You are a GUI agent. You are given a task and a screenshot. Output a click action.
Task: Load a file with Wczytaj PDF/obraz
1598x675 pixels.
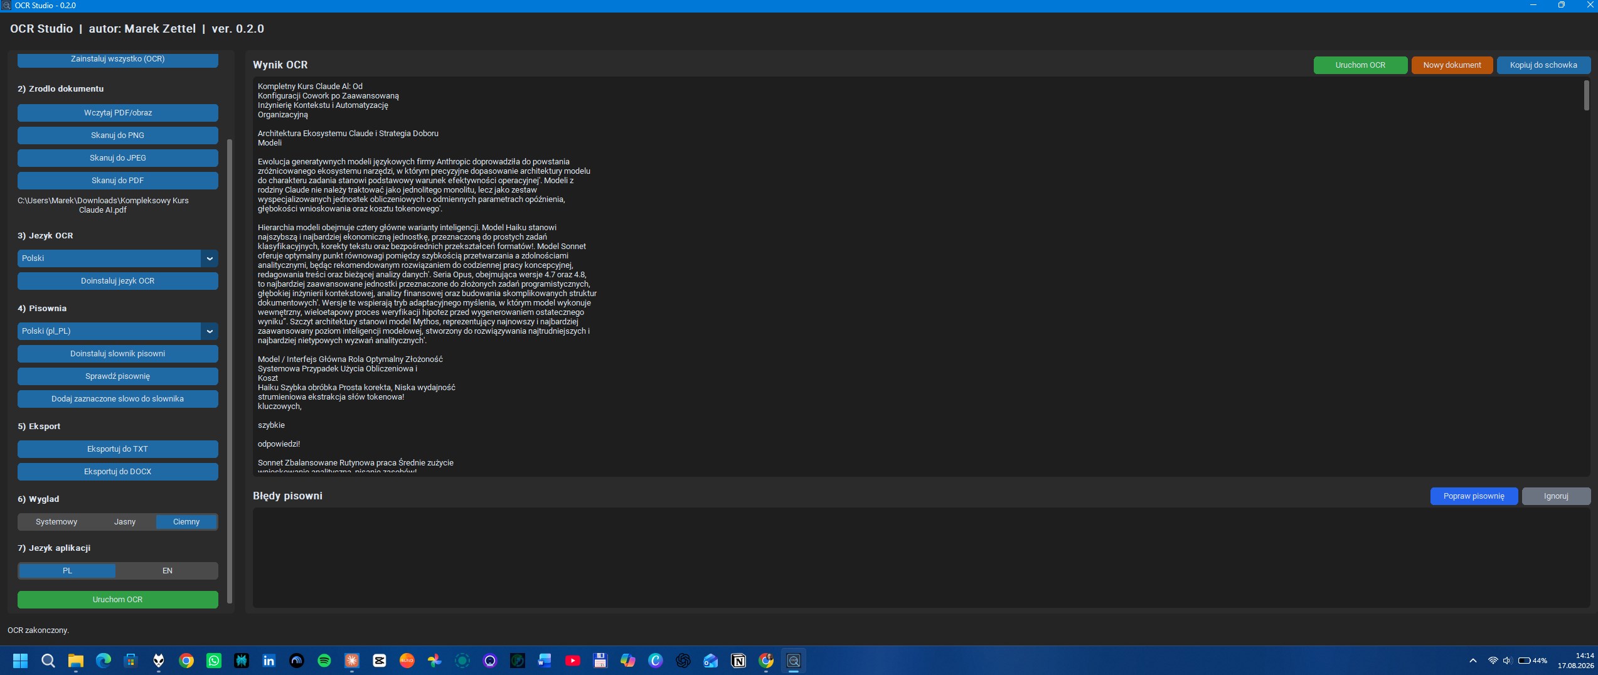point(118,113)
